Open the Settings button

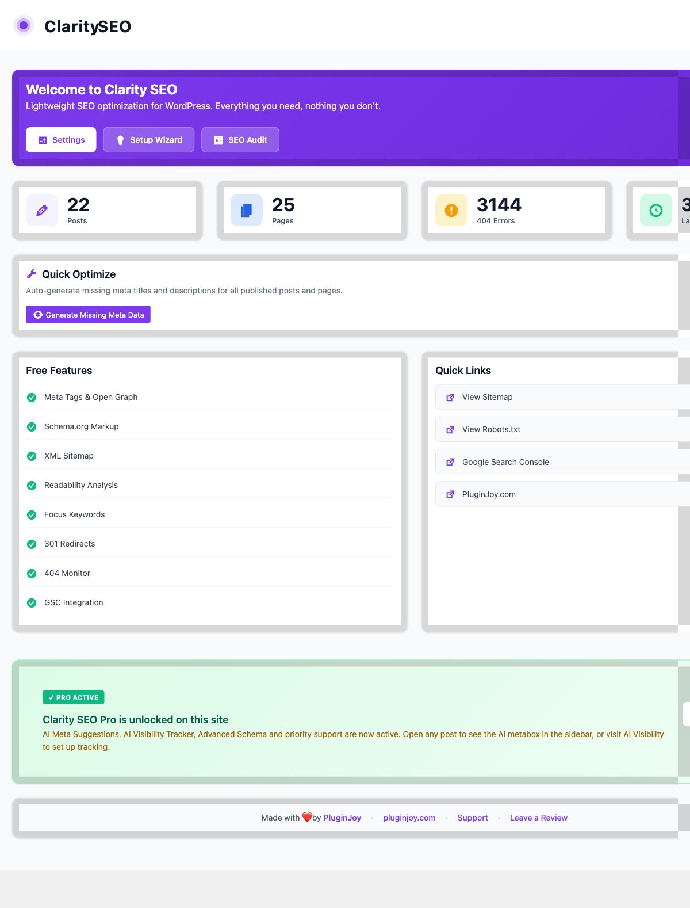[61, 140]
